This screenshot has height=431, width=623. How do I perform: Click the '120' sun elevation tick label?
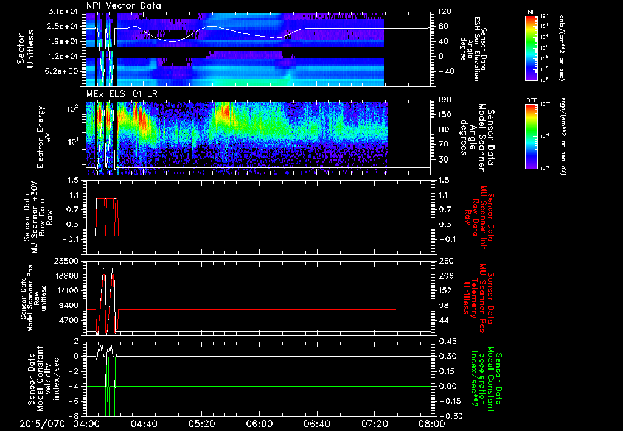coord(445,12)
